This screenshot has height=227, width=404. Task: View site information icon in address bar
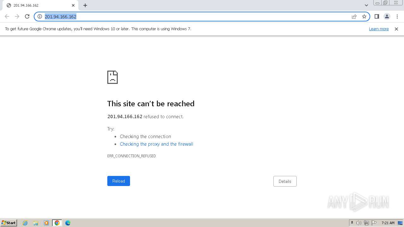click(40, 16)
